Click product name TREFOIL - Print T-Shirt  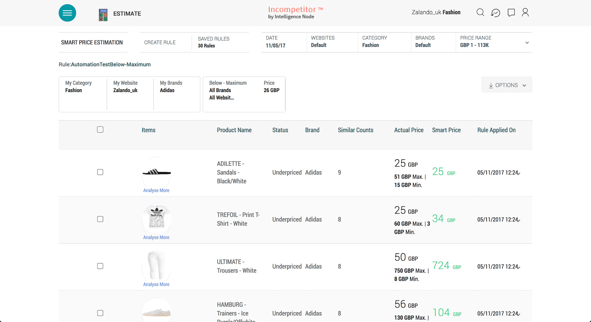pyautogui.click(x=238, y=219)
